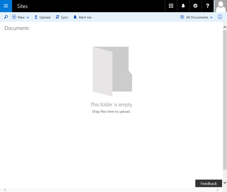The height and width of the screenshot is (192, 227).
Task: Open the details info pane icon
Action: point(220,17)
